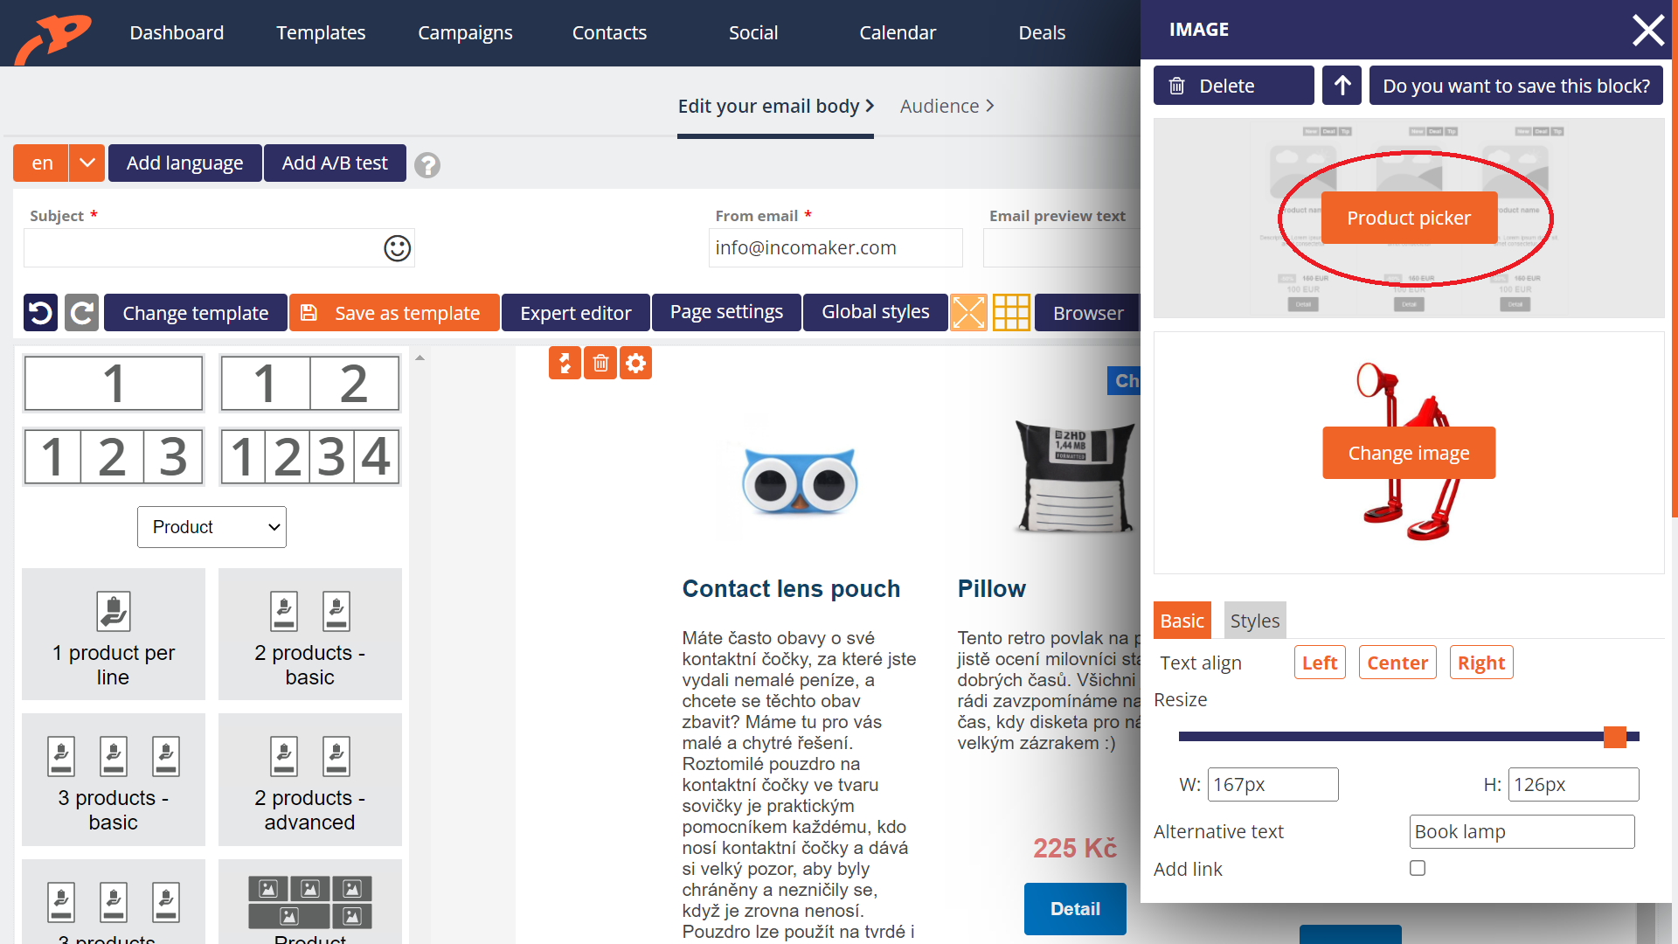Expand the Product type dropdown

click(211, 527)
